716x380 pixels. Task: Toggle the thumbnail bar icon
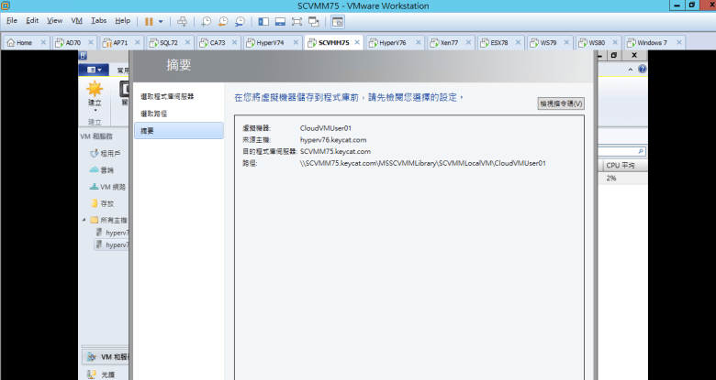pyautogui.click(x=280, y=20)
